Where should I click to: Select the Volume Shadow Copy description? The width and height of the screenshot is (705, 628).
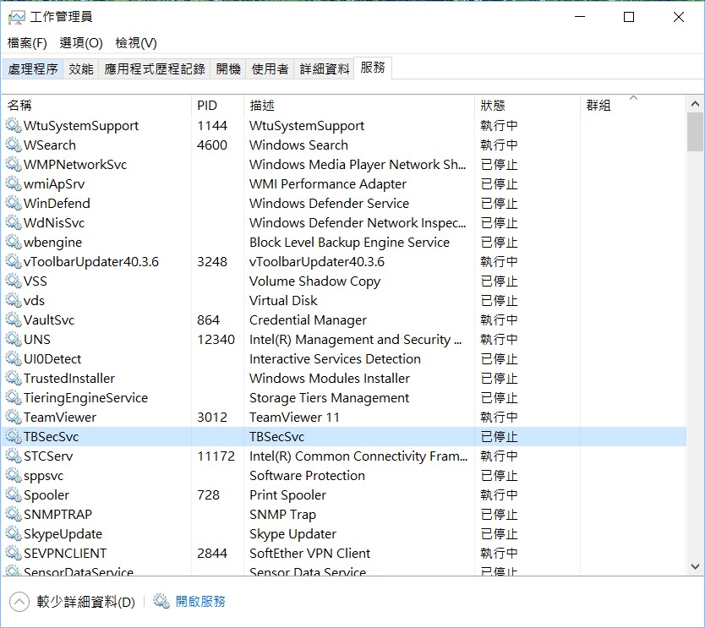[314, 281]
